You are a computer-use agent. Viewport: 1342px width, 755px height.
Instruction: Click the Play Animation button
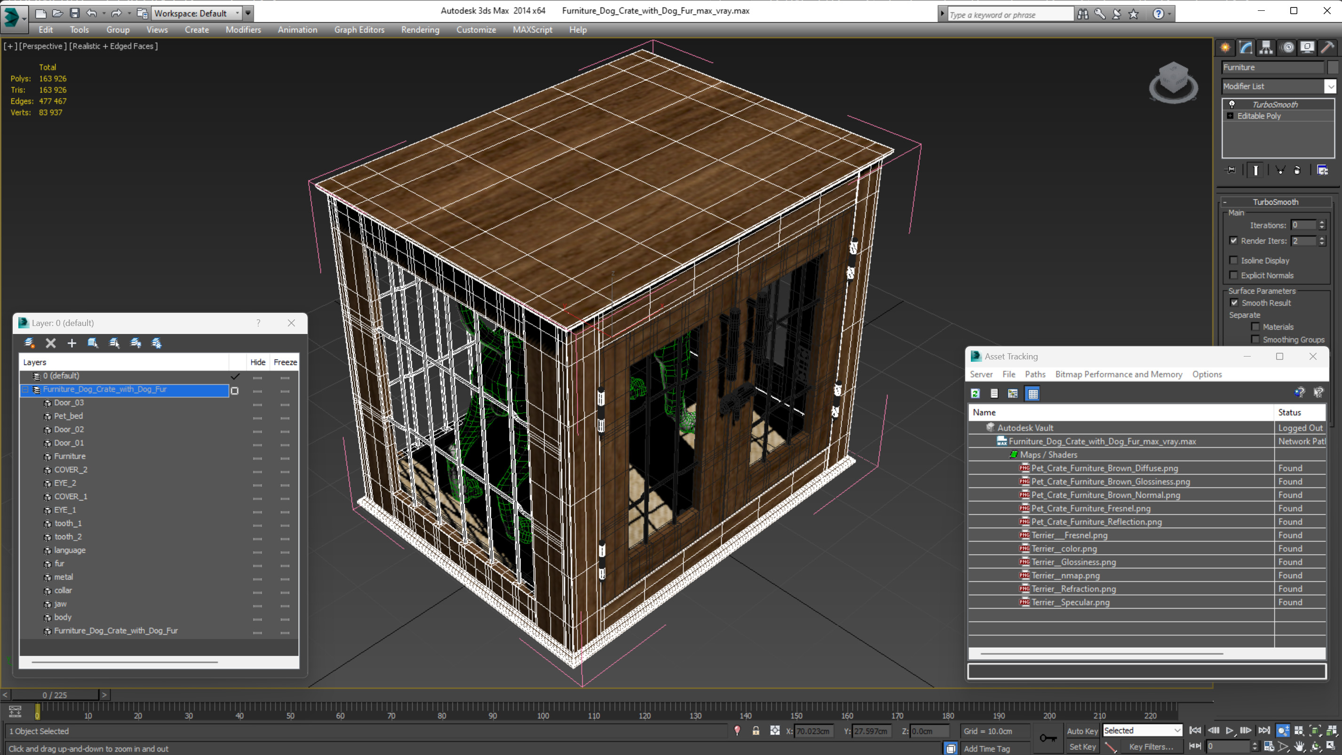(1230, 731)
